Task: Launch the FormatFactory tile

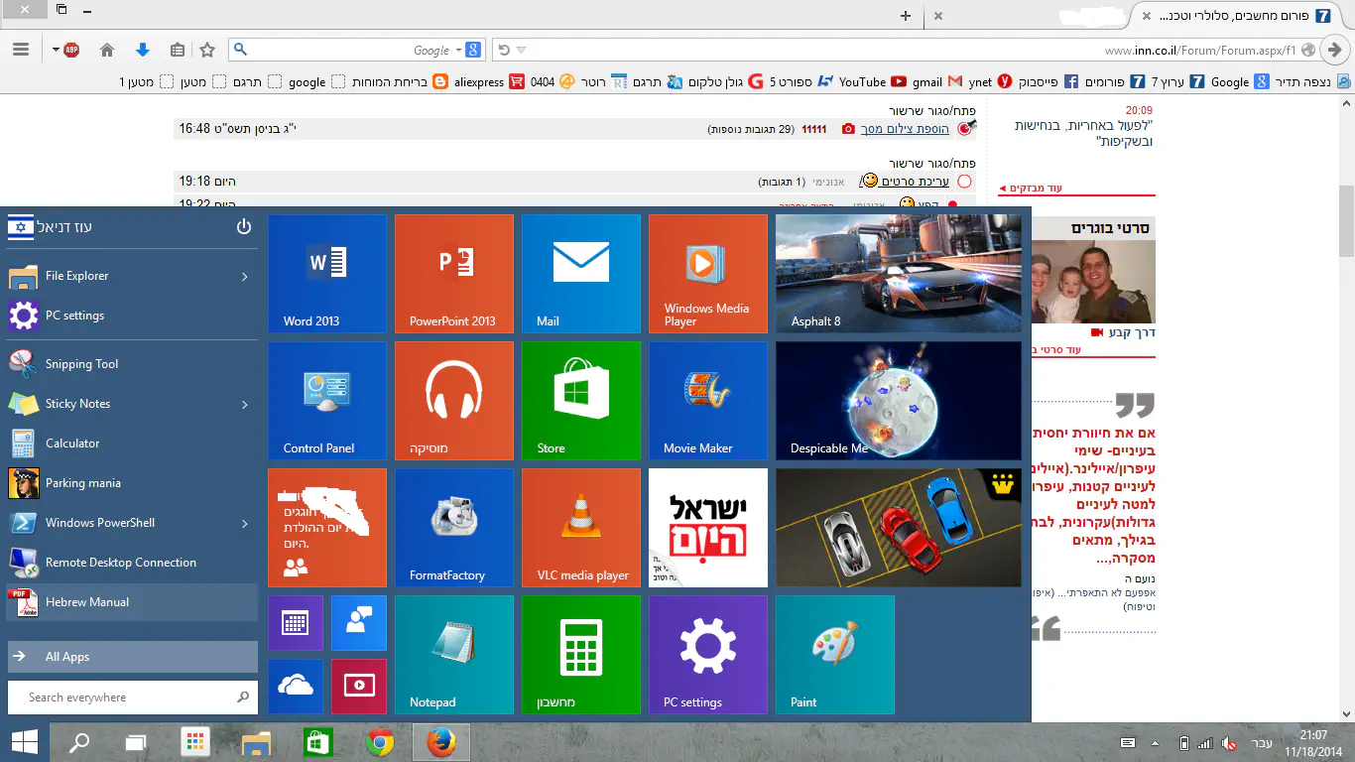Action: (453, 528)
